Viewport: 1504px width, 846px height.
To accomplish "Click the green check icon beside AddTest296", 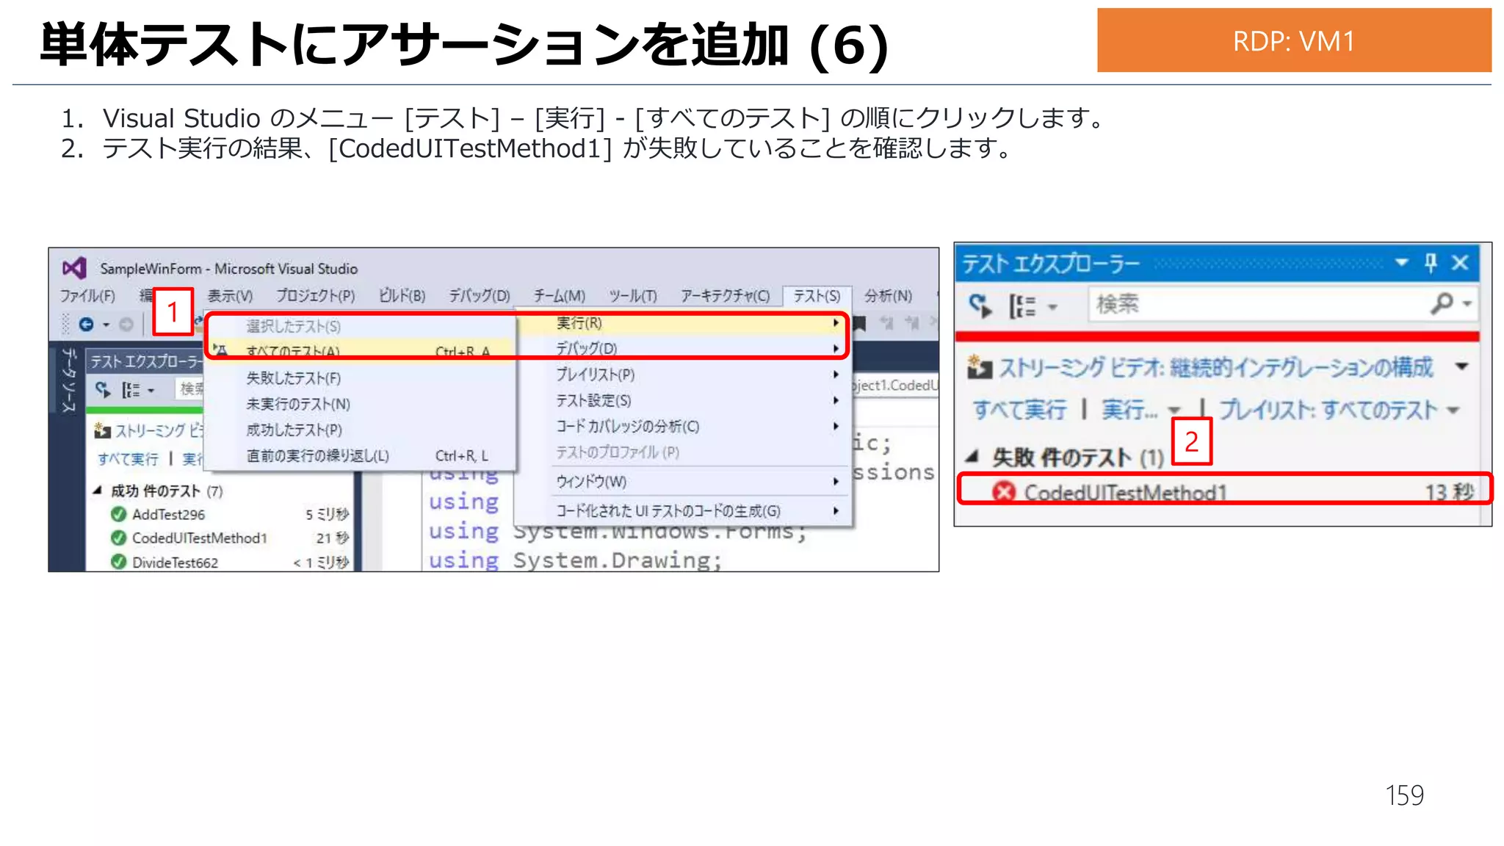I will [x=118, y=514].
